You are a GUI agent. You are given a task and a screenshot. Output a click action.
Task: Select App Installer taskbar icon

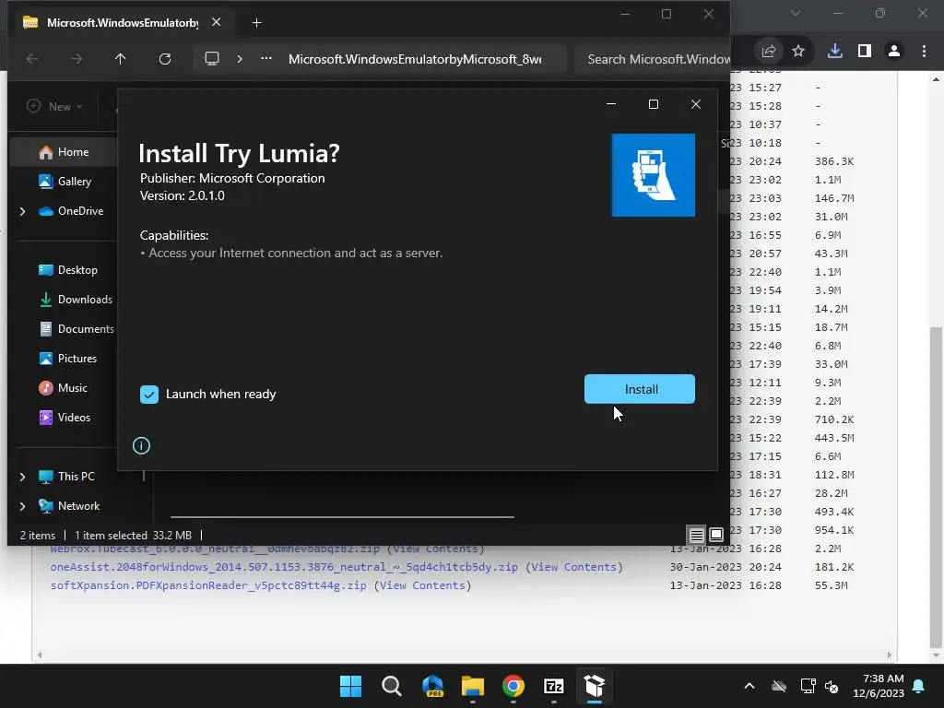[595, 686]
